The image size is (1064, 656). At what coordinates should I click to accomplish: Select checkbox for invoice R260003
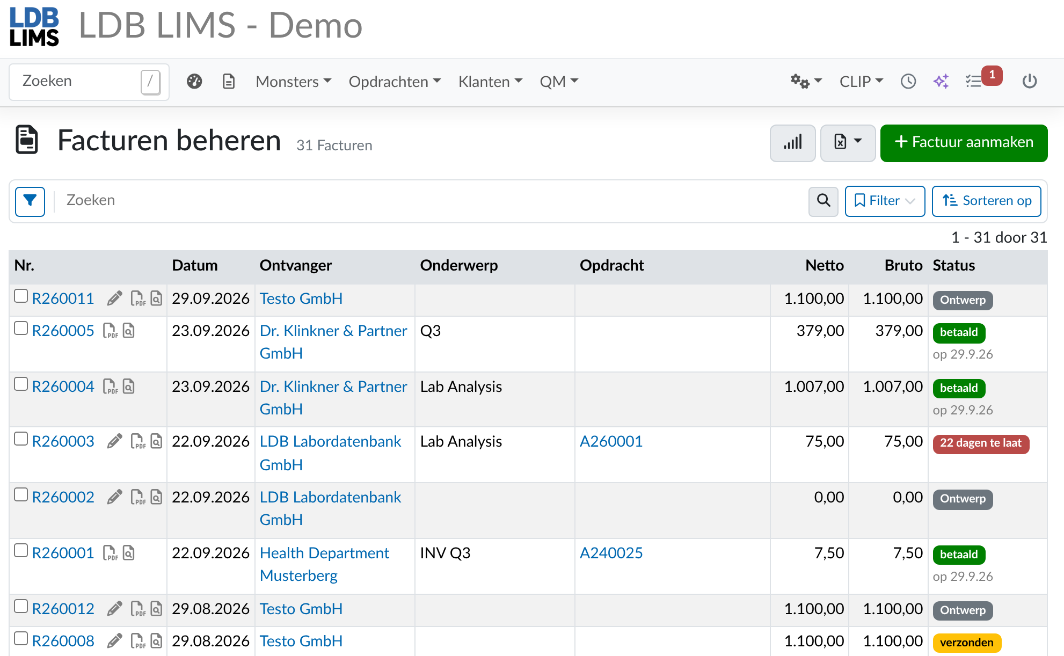click(x=21, y=439)
